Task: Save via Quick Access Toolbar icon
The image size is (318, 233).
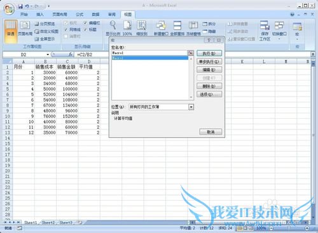Action: coord(20,6)
